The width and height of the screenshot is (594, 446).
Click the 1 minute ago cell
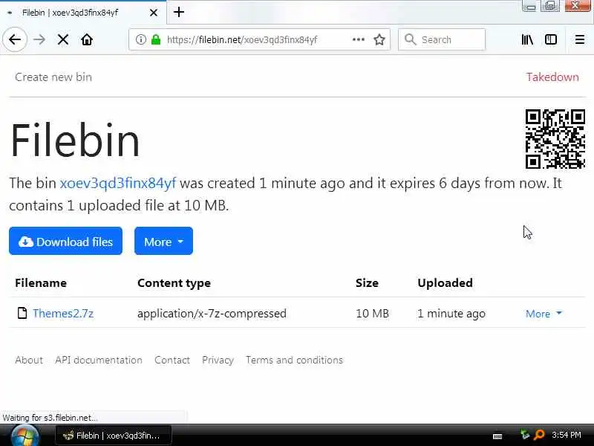[x=451, y=313]
